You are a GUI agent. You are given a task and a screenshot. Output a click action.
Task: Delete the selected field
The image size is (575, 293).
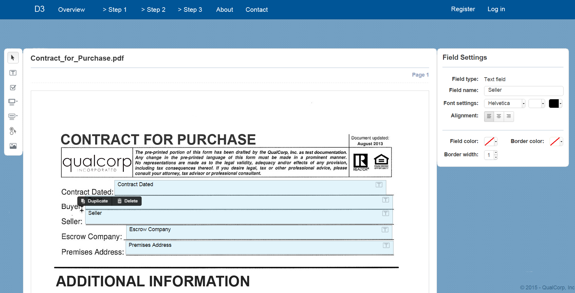pos(127,201)
